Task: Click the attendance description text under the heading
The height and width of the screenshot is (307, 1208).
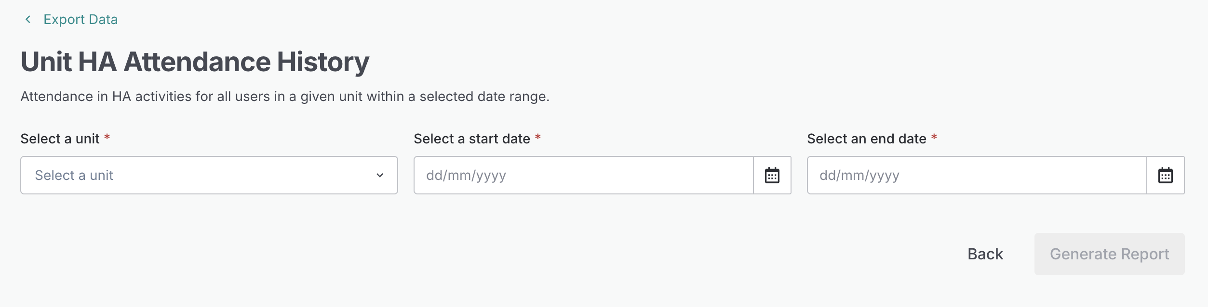Action: (x=285, y=96)
